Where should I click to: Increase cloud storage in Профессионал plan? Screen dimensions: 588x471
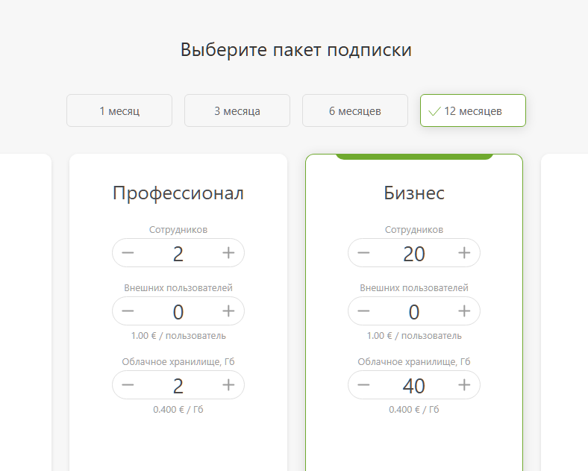tap(228, 385)
